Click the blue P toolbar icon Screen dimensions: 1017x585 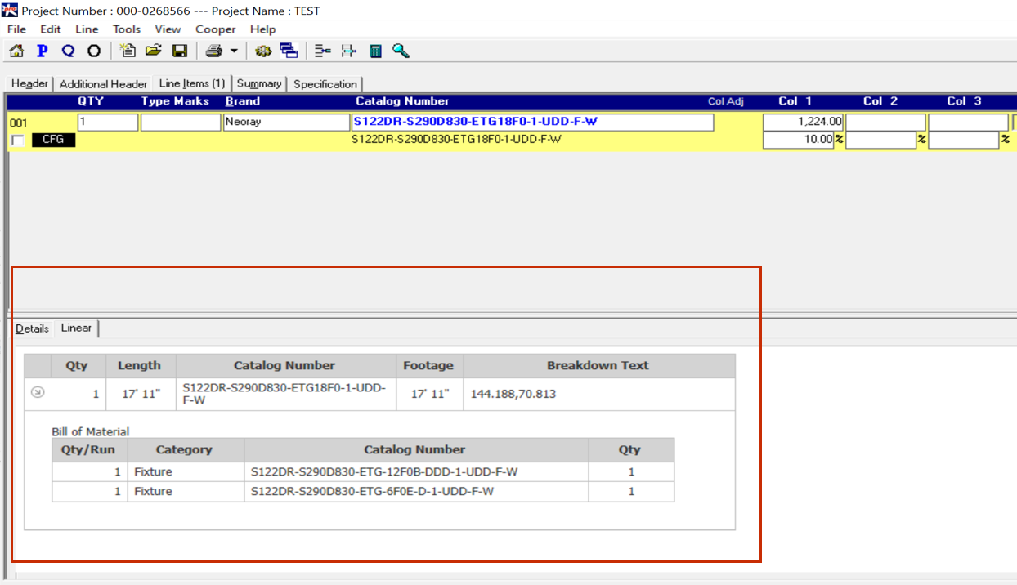coord(43,51)
